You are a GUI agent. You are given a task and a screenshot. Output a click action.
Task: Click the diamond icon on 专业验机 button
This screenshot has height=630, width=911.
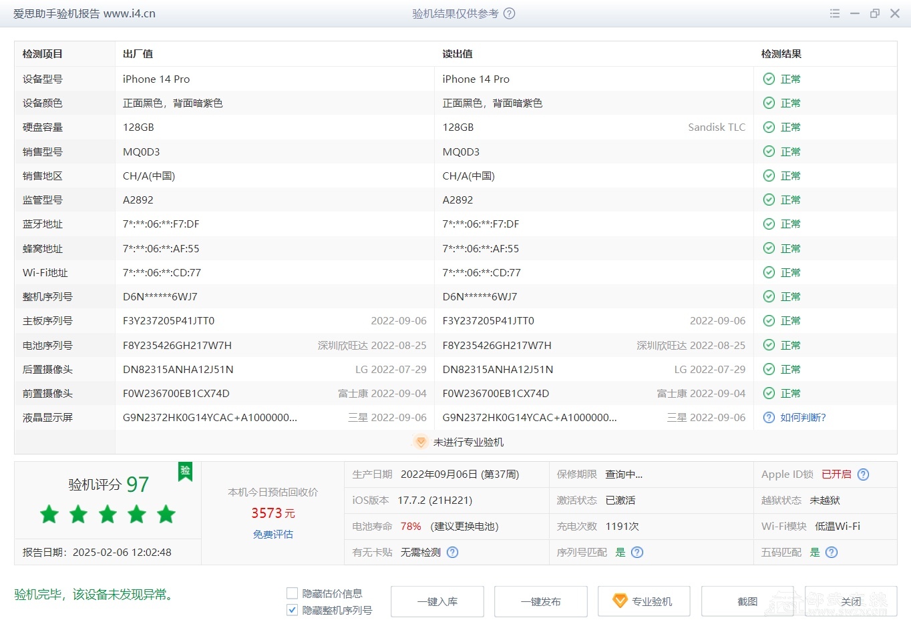click(x=620, y=601)
